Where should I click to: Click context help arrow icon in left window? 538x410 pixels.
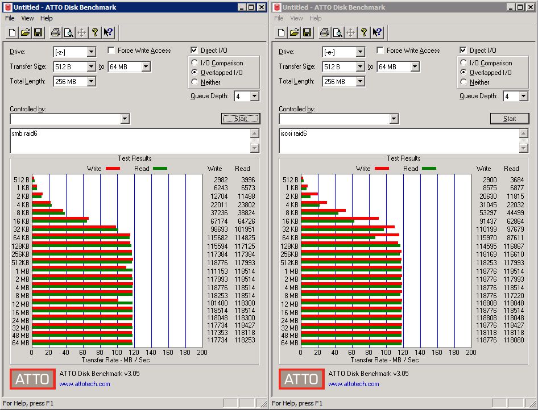(x=107, y=32)
